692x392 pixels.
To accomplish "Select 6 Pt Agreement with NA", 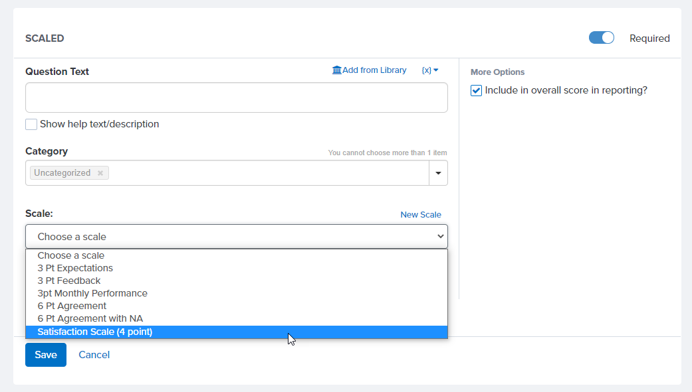I will click(x=90, y=318).
